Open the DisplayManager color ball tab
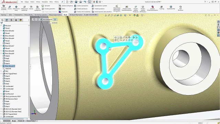Image resolution: width=220 pixels, height=124 pixels. (x=21, y=20)
